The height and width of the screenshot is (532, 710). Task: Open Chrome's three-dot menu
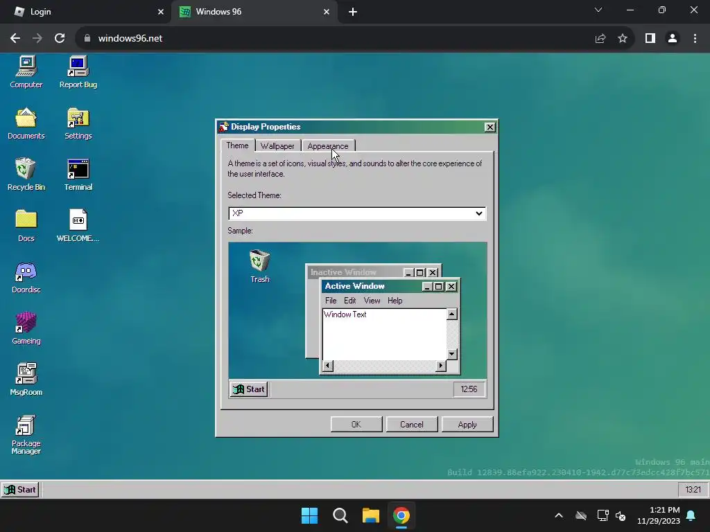tap(695, 39)
